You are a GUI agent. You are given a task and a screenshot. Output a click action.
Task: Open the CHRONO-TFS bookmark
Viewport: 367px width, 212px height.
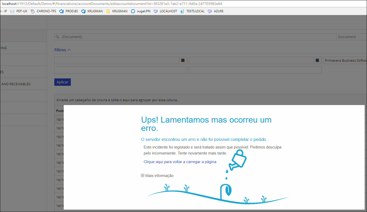[x=43, y=11]
